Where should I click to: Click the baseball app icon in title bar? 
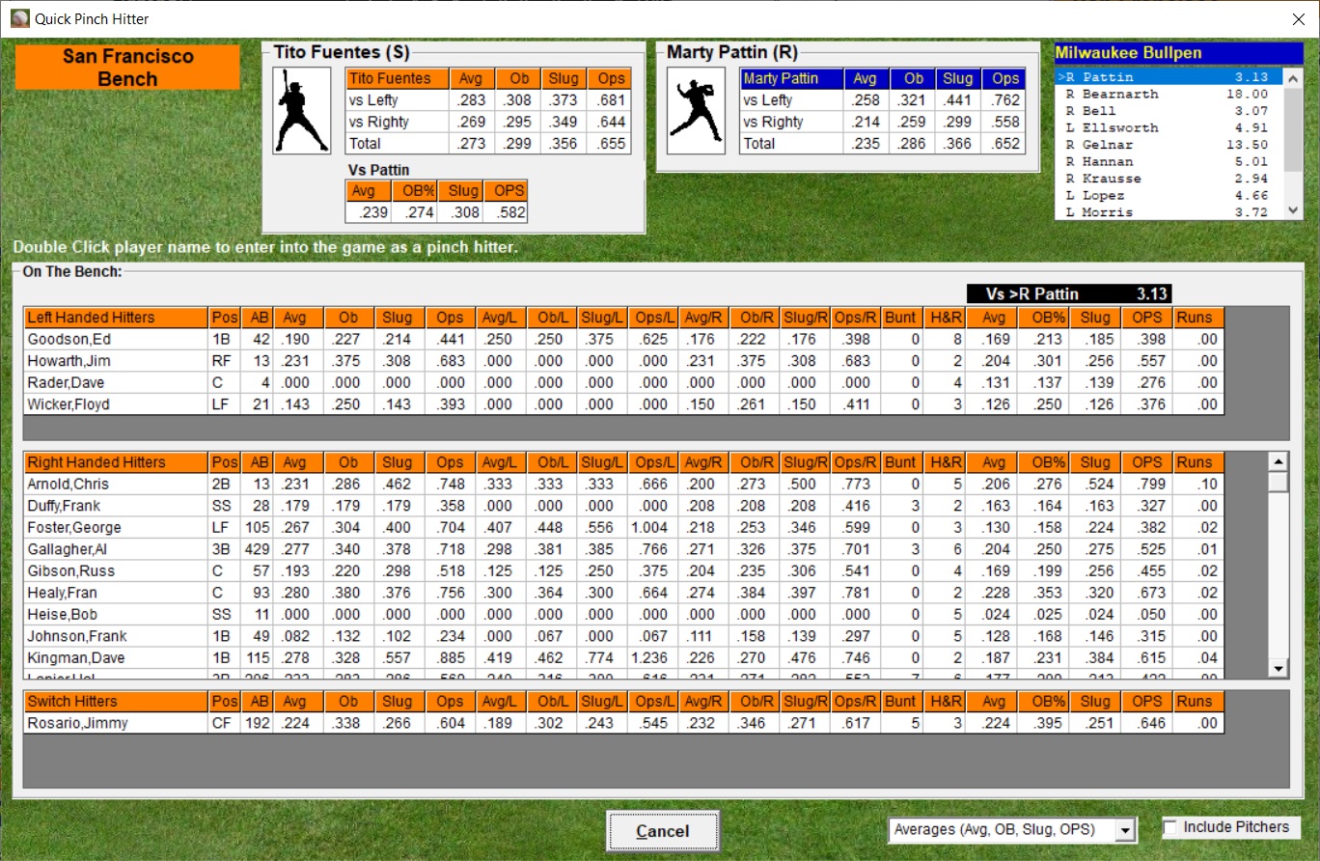click(x=19, y=18)
